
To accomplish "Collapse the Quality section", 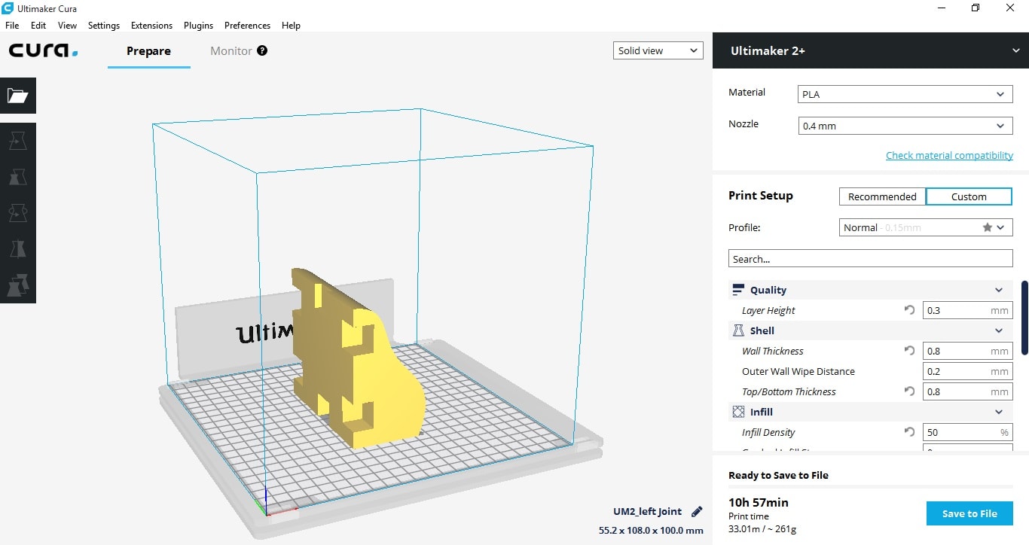I will (999, 290).
